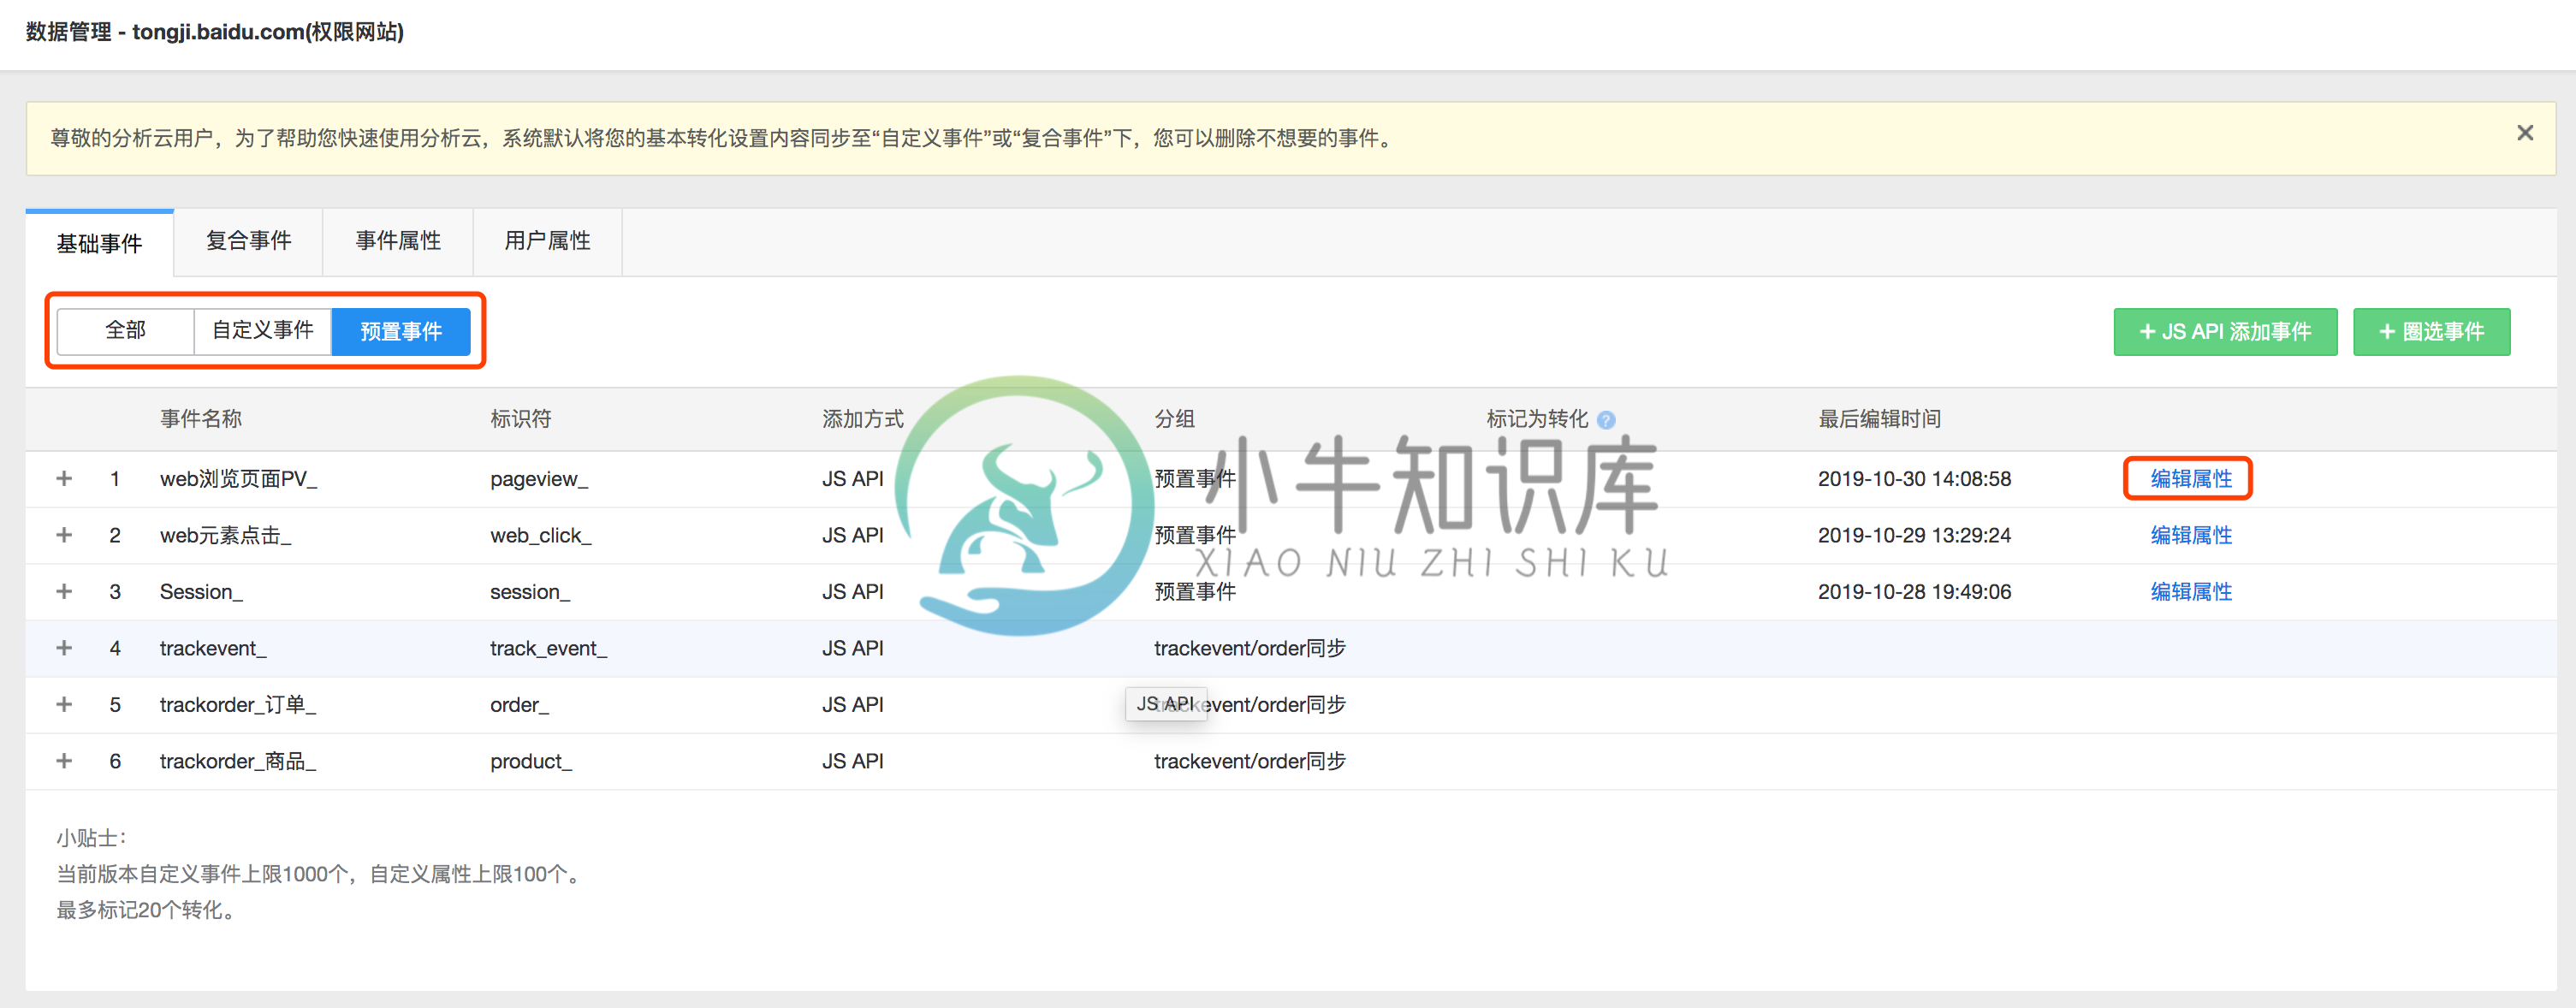This screenshot has height=1008, width=2576.
Task: Click the 最后编辑时间 column header
Action: 1880,419
